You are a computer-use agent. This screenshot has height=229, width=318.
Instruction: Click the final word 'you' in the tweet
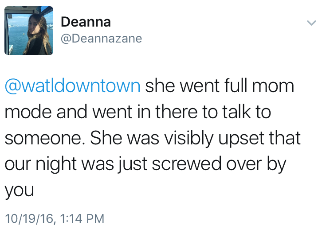point(19,191)
